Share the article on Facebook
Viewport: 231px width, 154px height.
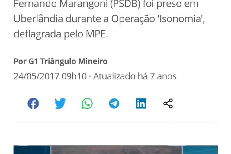click(33, 104)
